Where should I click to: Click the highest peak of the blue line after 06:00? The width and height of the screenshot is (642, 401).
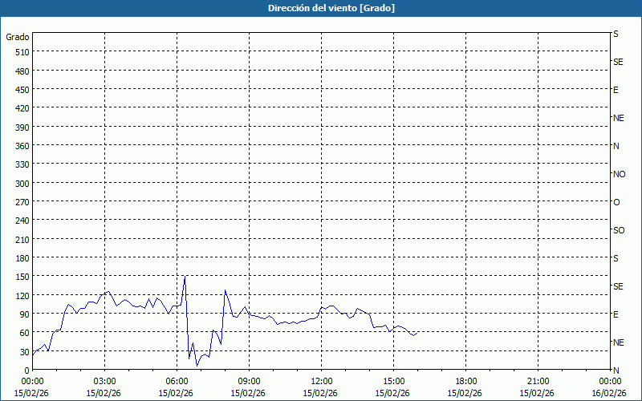[185, 276]
